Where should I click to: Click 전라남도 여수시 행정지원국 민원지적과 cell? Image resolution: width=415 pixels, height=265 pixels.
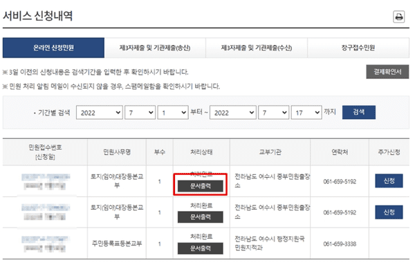(x=270, y=244)
